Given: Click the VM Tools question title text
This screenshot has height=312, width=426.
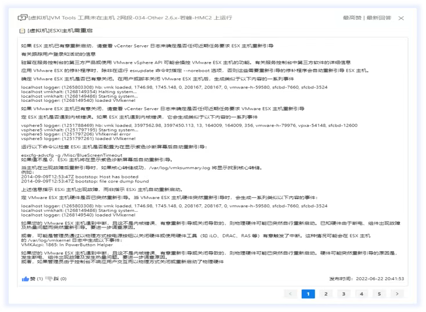Looking at the screenshot, I should click(x=116, y=19).
